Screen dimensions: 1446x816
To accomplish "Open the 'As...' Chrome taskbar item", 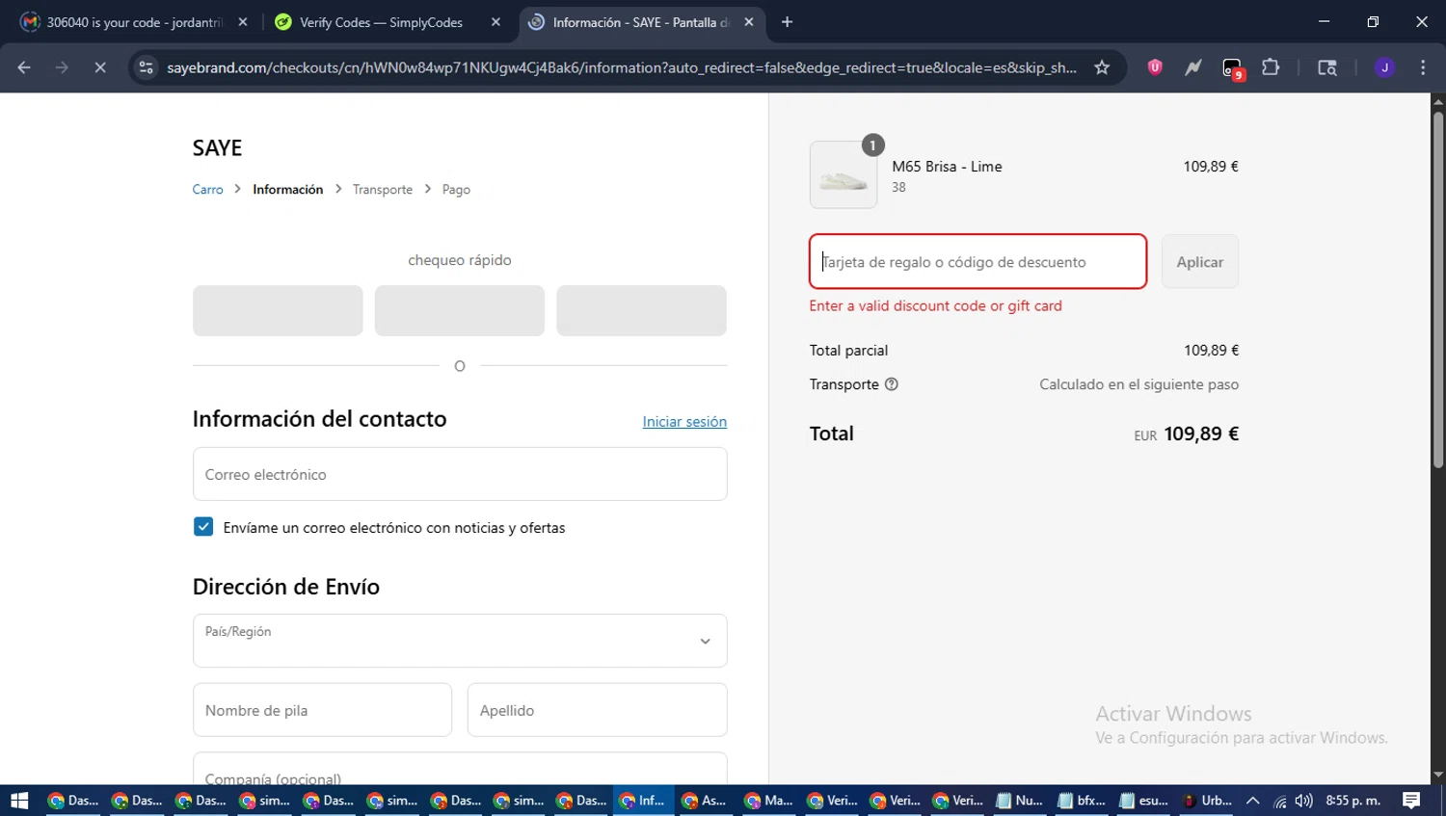I will coord(705,801).
